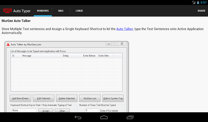This screenshot has height=122, width=208.
Task: Open the recent apps navigation icon
Action: coord(130,117)
